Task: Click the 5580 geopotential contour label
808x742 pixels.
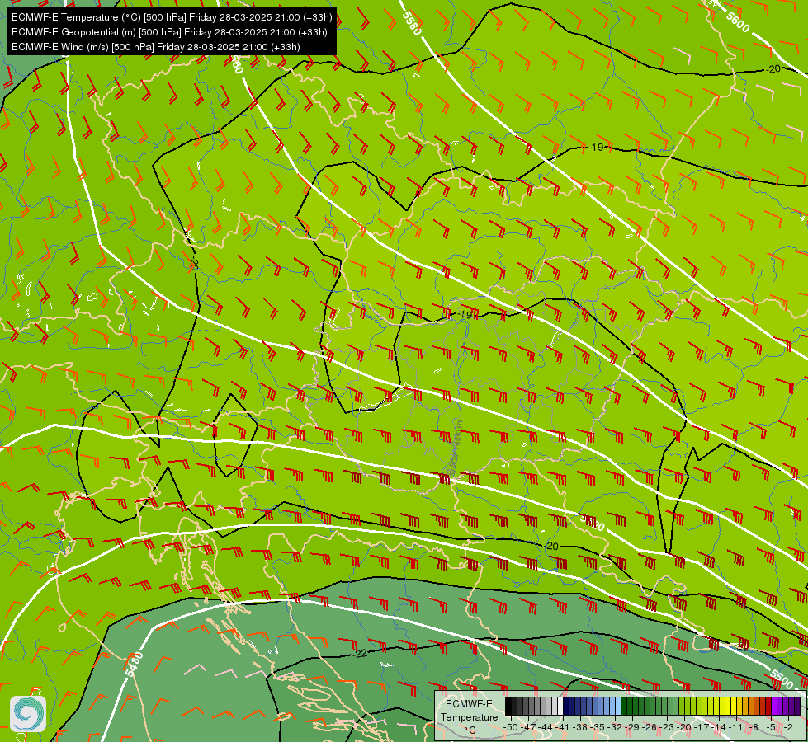Action: [412, 23]
